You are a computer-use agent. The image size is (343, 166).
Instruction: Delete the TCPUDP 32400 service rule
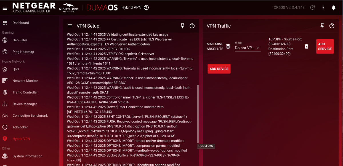306,46
